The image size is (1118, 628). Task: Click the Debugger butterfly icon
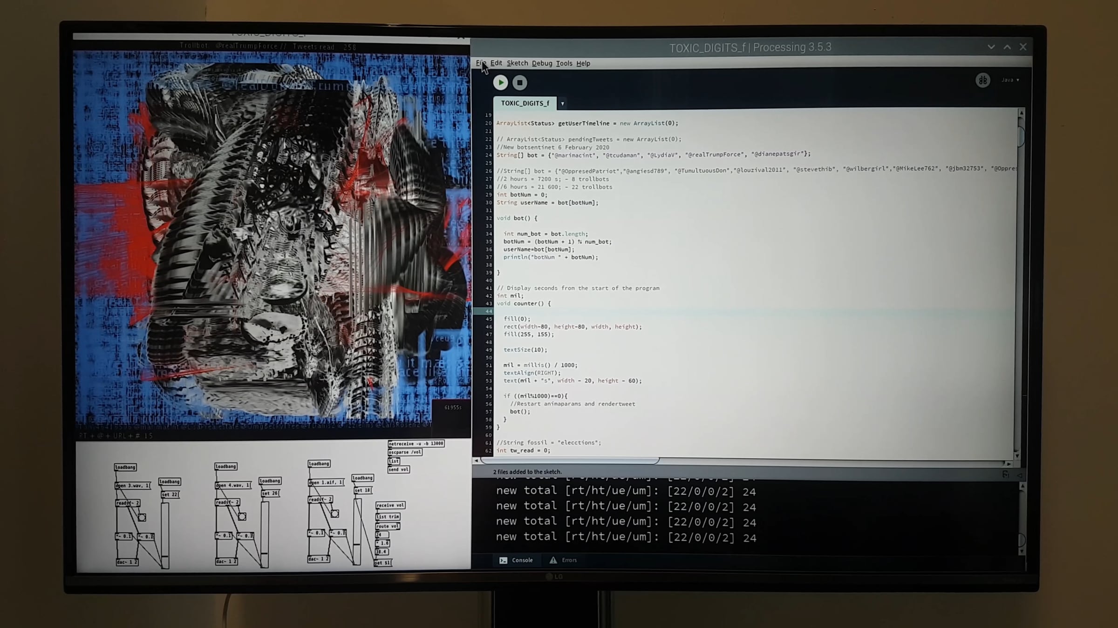[982, 80]
